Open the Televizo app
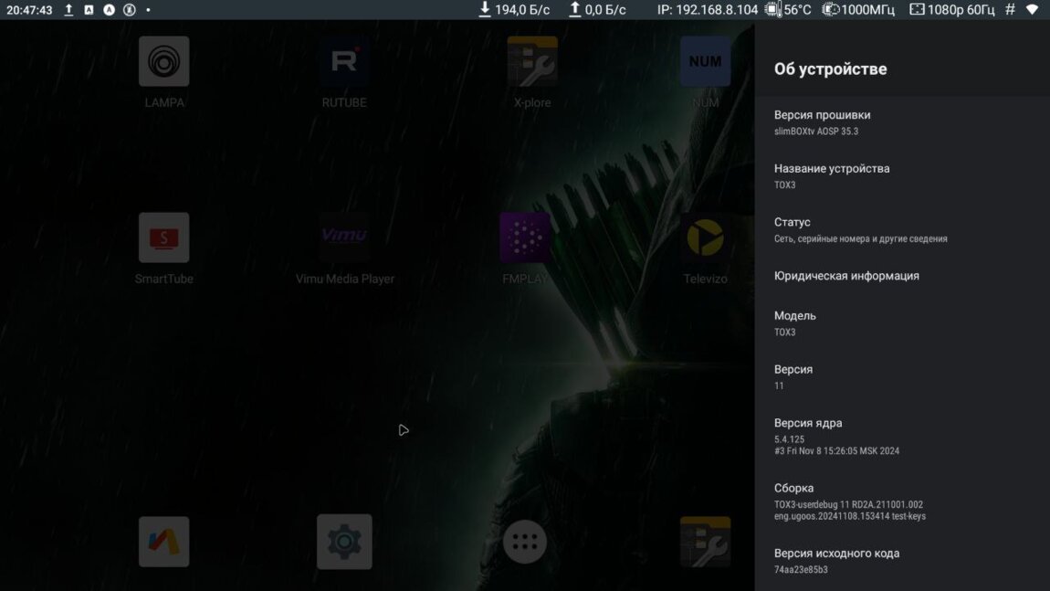This screenshot has width=1050, height=591. pos(705,238)
